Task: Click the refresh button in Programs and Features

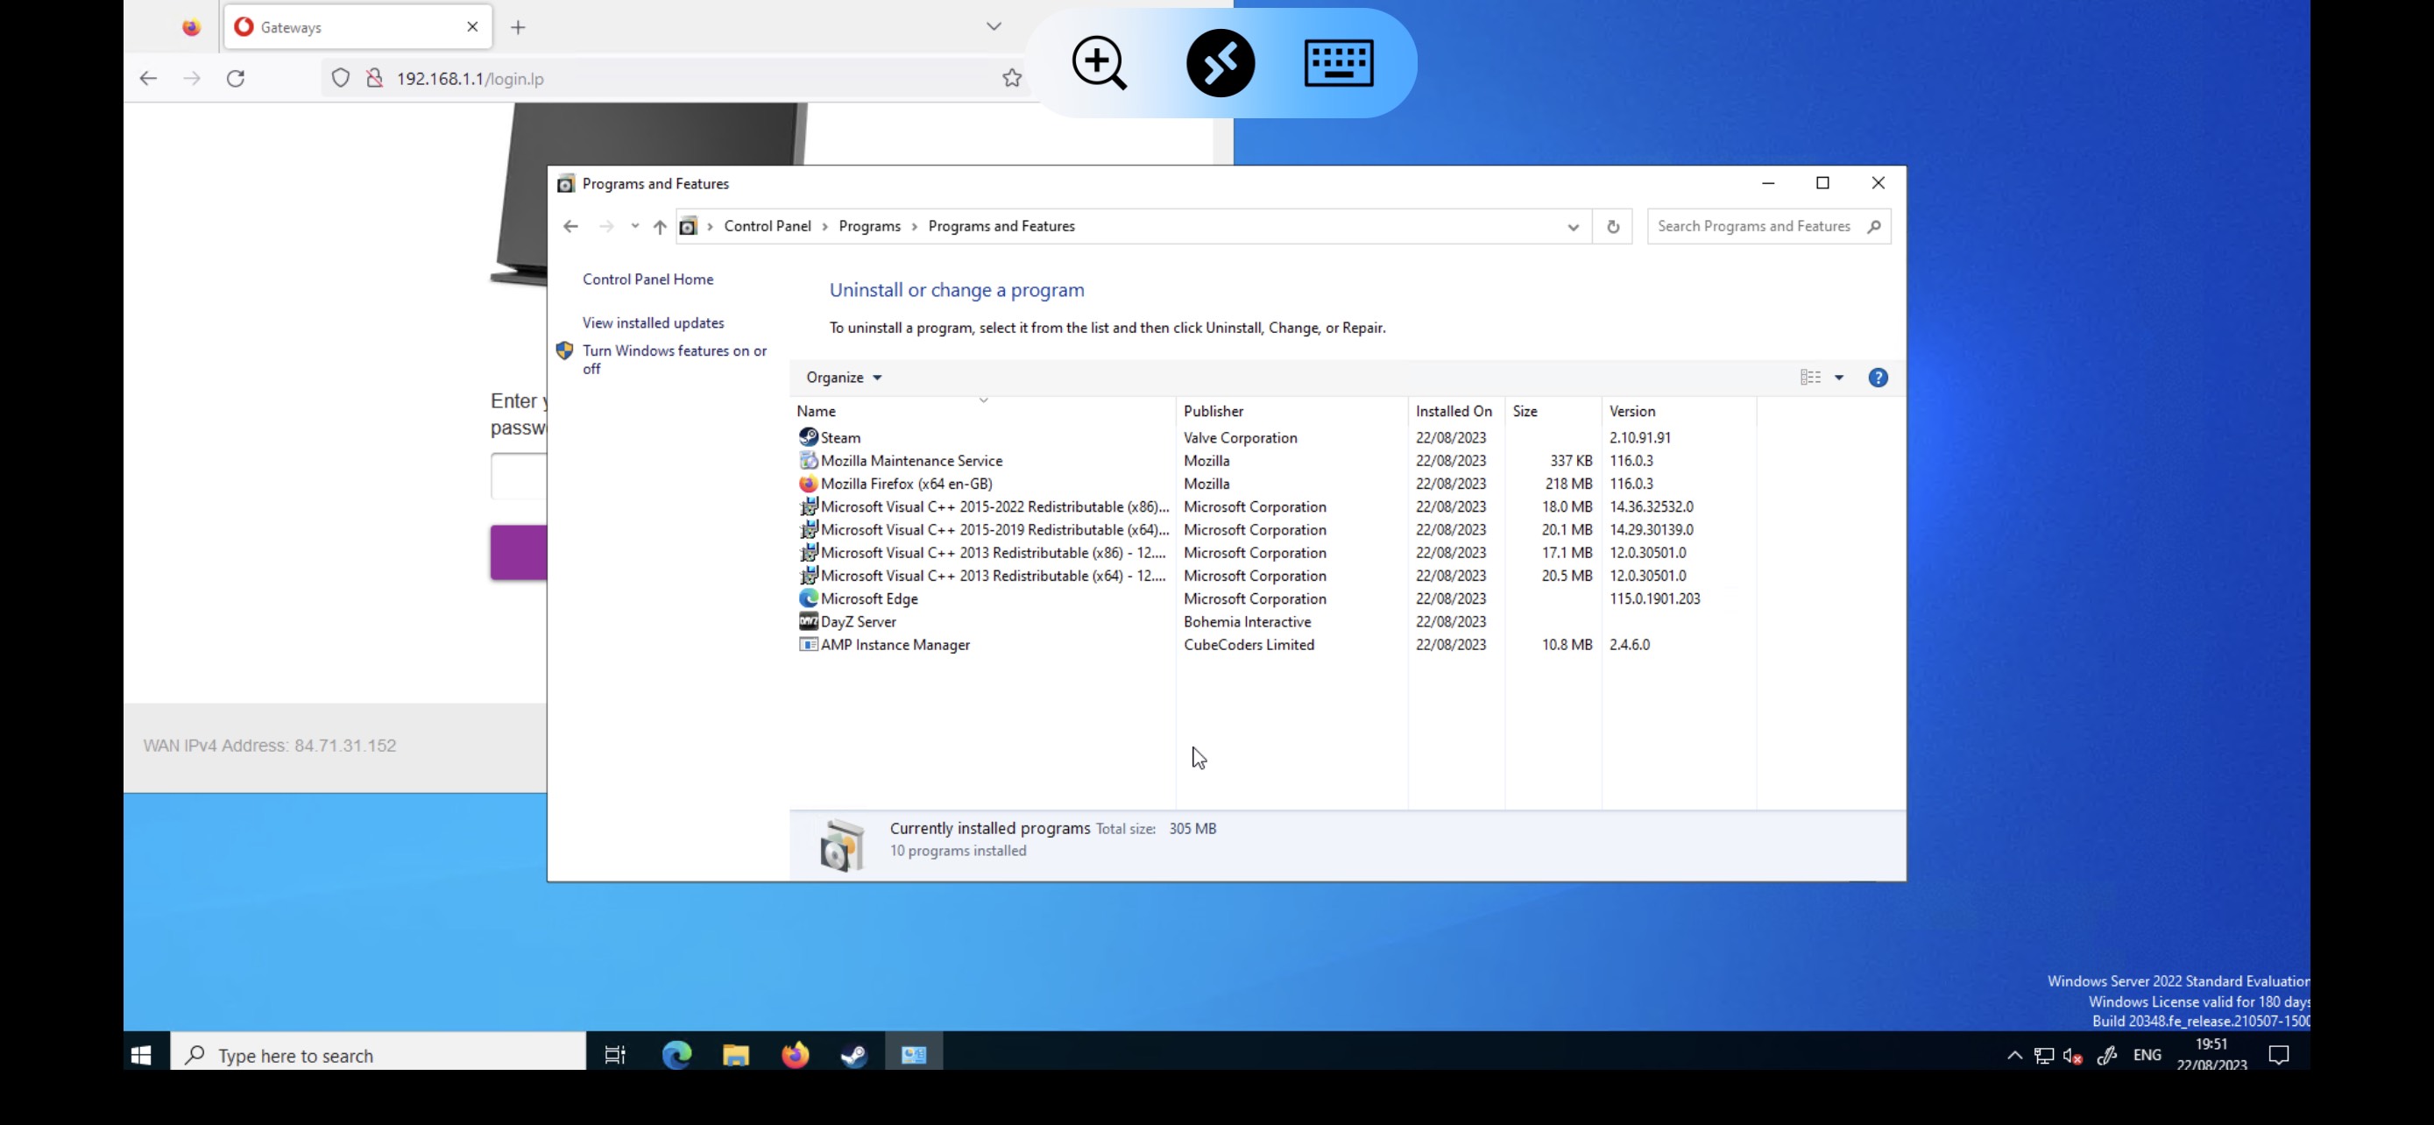Action: click(x=1613, y=227)
